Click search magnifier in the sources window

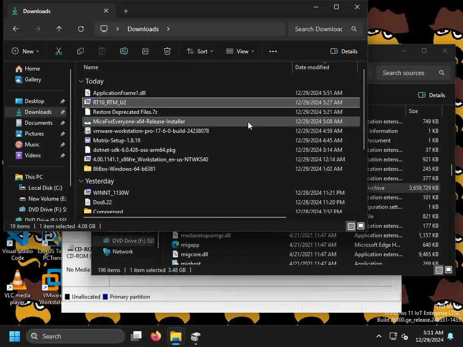442,73
